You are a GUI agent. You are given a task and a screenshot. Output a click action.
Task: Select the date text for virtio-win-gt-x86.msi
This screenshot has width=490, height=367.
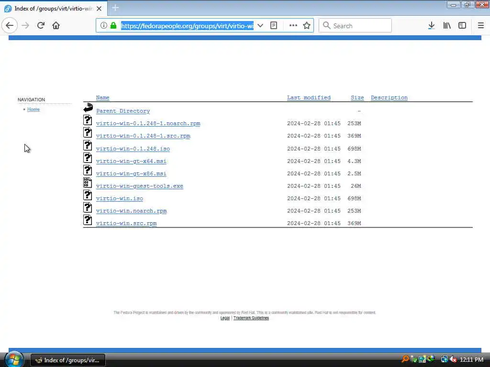click(314, 174)
